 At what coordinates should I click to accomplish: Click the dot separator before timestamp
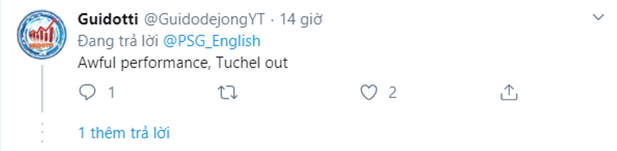click(272, 20)
